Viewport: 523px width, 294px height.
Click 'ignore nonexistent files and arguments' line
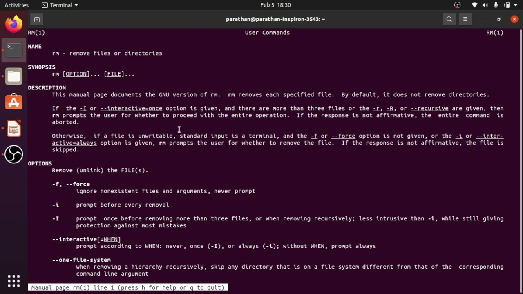165,191
